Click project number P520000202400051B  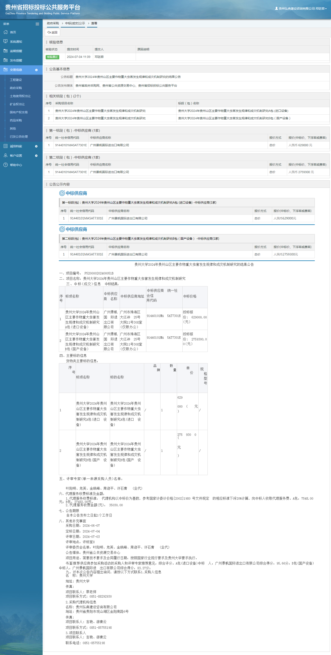tap(99, 273)
